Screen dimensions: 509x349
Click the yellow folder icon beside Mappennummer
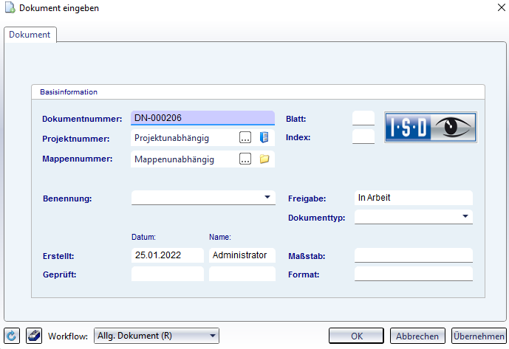(x=264, y=159)
